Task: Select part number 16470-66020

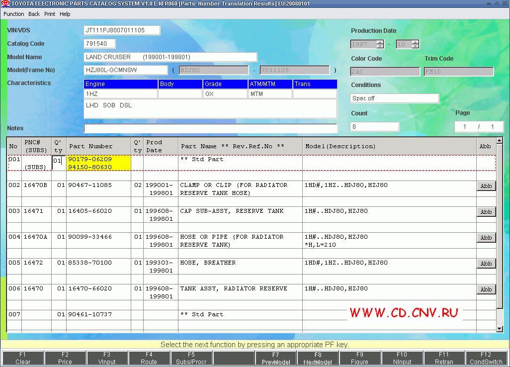Action: [90, 288]
